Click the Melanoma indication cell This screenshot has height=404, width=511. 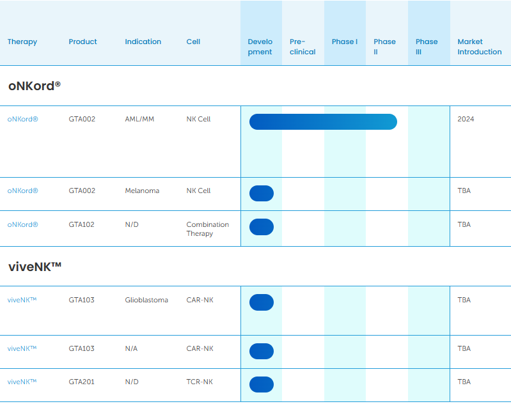(x=142, y=190)
